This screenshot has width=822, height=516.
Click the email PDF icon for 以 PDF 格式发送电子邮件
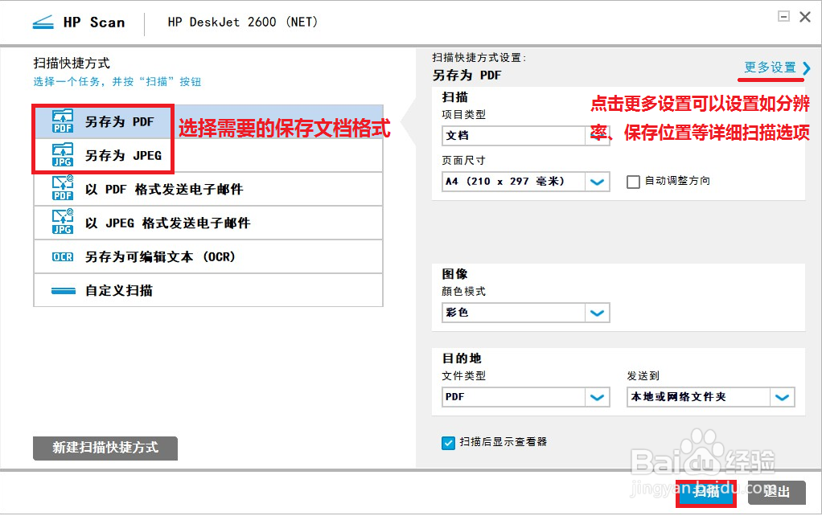[x=63, y=189]
